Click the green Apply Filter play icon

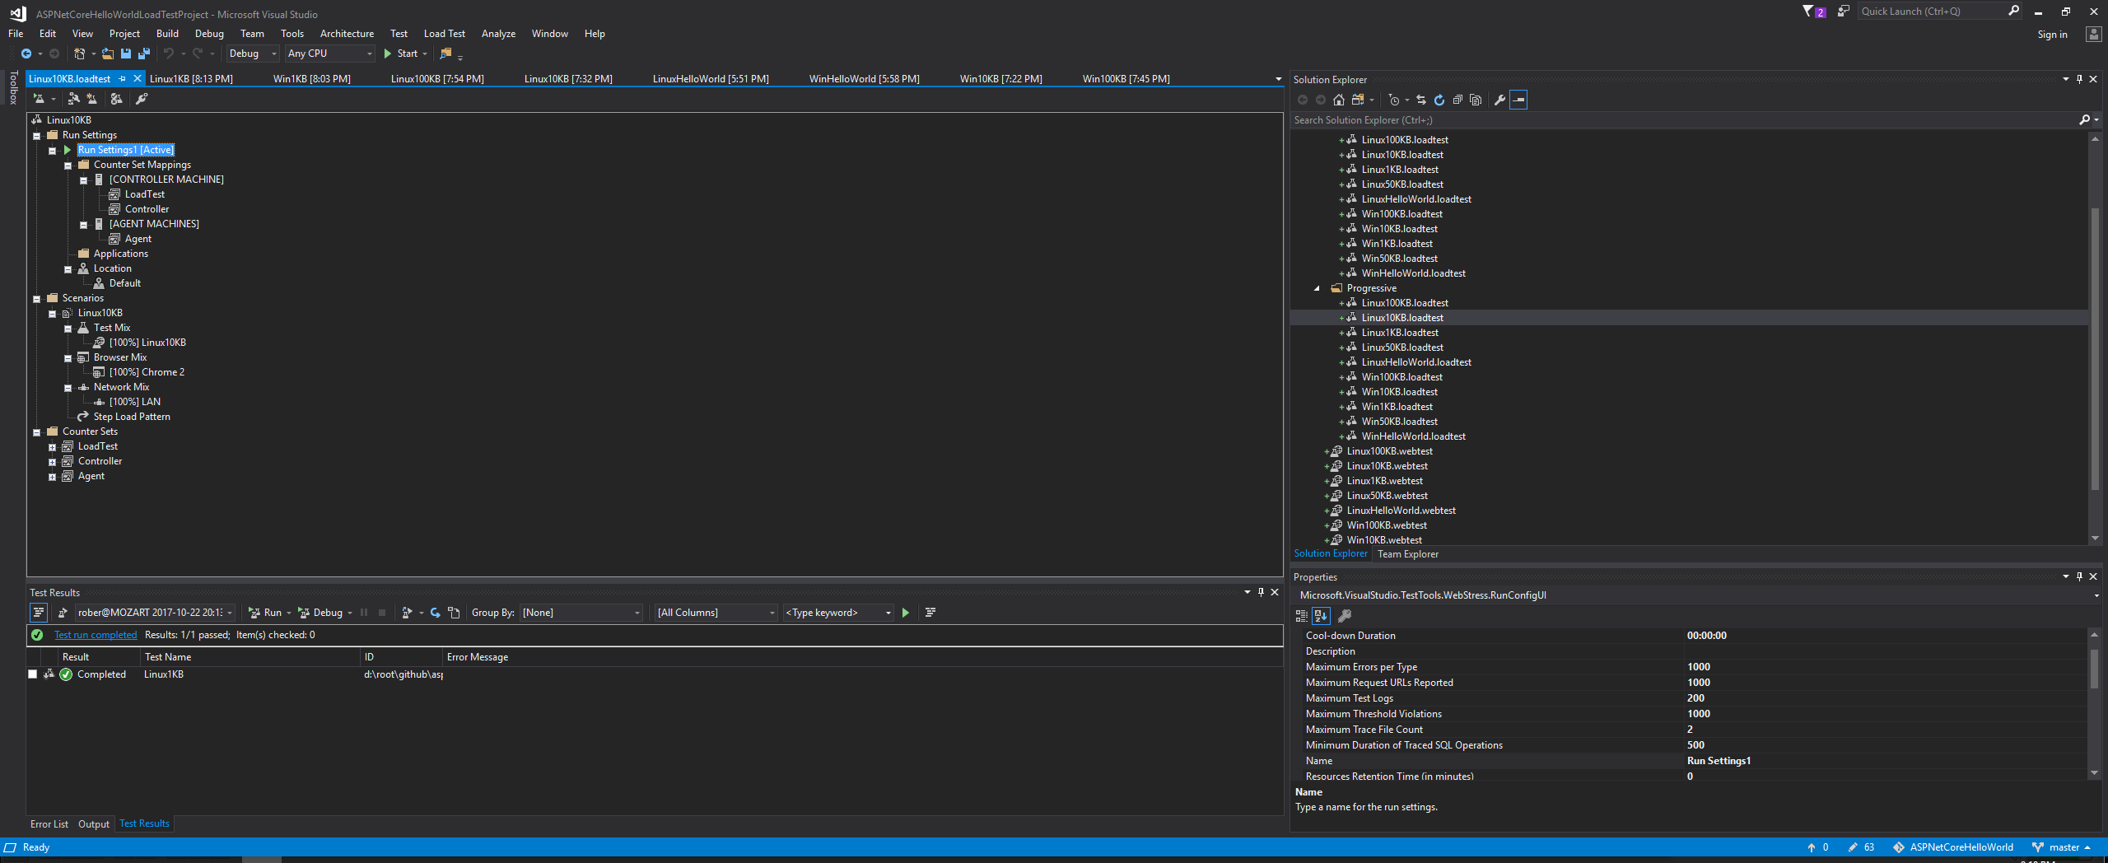(906, 613)
